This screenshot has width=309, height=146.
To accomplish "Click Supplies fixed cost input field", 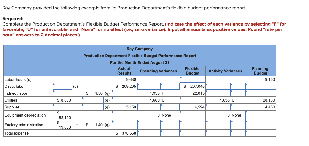I will pyautogui.click(x=62, y=107).
